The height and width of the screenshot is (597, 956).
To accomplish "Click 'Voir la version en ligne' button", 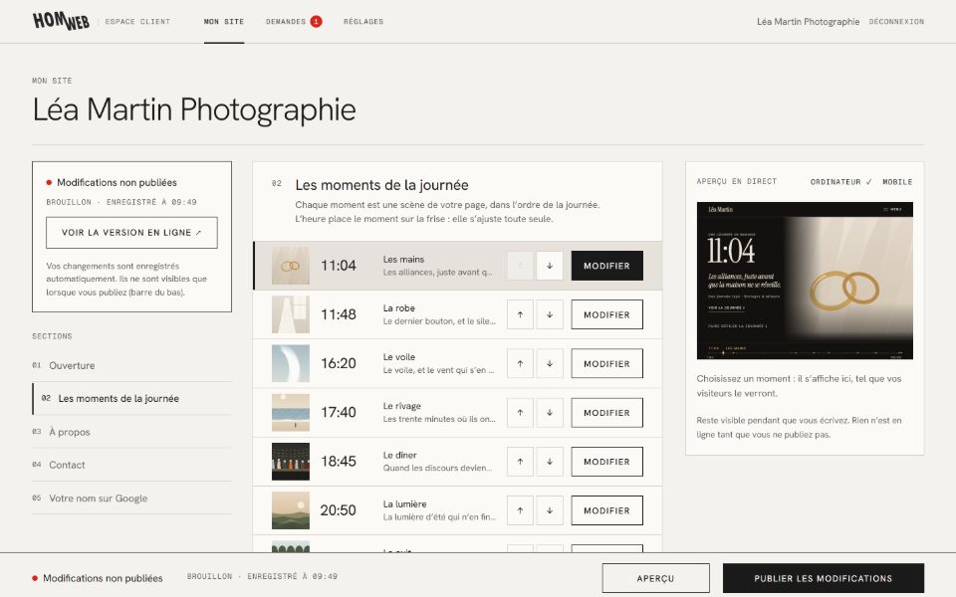I will pos(131,233).
